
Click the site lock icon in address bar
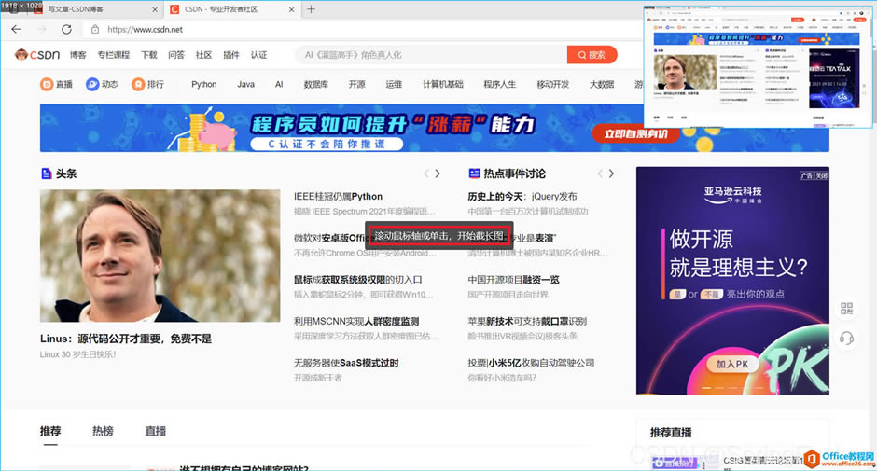click(x=95, y=29)
